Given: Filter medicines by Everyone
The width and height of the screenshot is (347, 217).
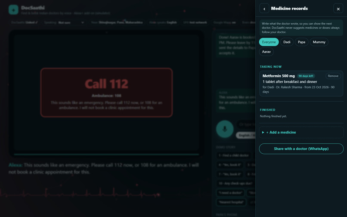Looking at the screenshot, I should [269, 42].
